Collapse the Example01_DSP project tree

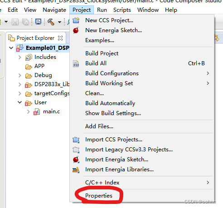(11, 48)
